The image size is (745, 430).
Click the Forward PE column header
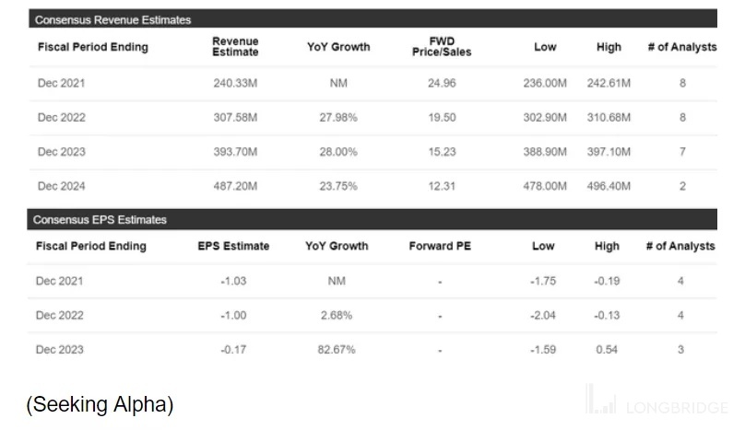[440, 246]
